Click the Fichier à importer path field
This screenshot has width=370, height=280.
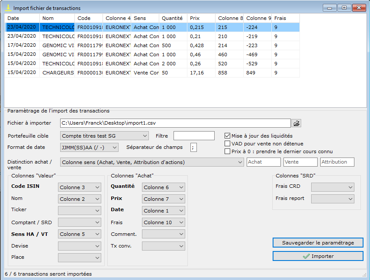(175, 123)
